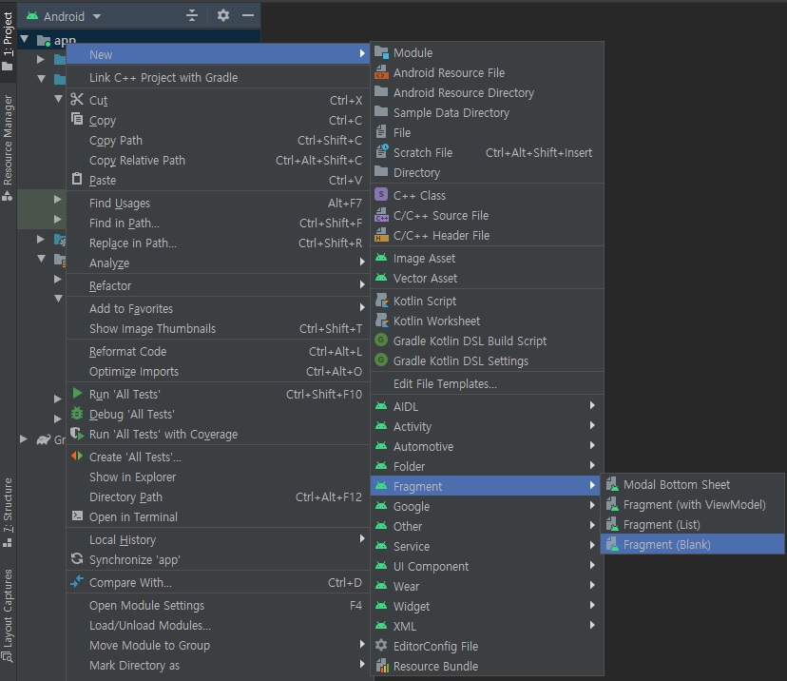787x681 pixels.
Task: Click the Resource Bundle icon
Action: (x=381, y=666)
